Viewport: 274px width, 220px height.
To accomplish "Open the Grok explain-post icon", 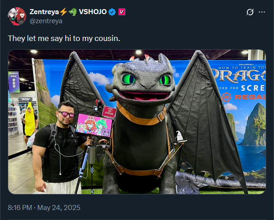I will click(250, 12).
